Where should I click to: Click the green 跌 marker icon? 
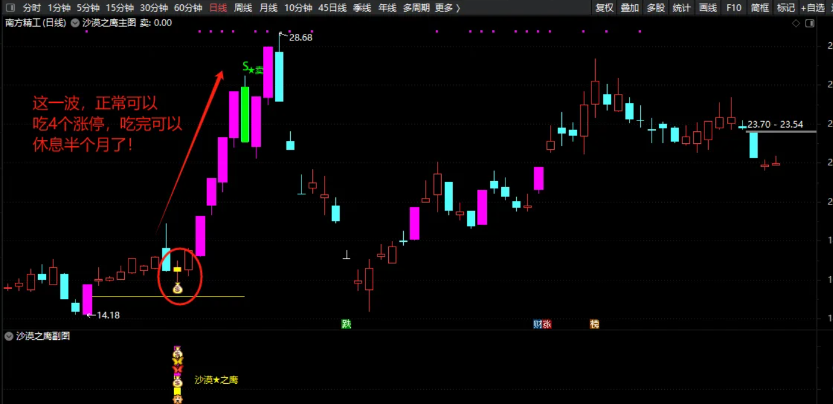(x=346, y=324)
